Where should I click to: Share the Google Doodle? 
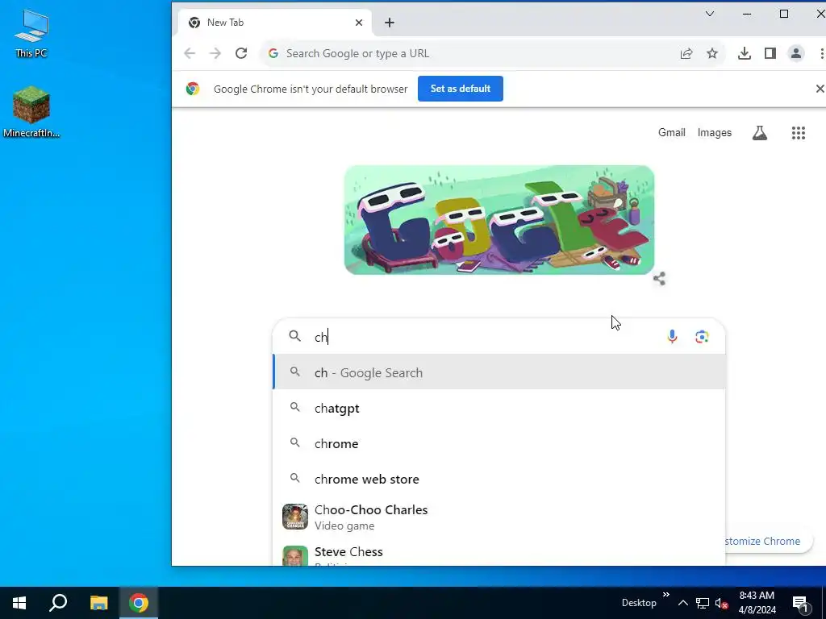tap(659, 278)
